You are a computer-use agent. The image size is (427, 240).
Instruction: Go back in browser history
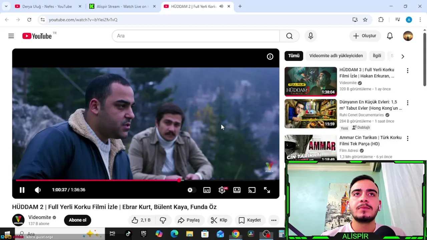pyautogui.click(x=7, y=20)
